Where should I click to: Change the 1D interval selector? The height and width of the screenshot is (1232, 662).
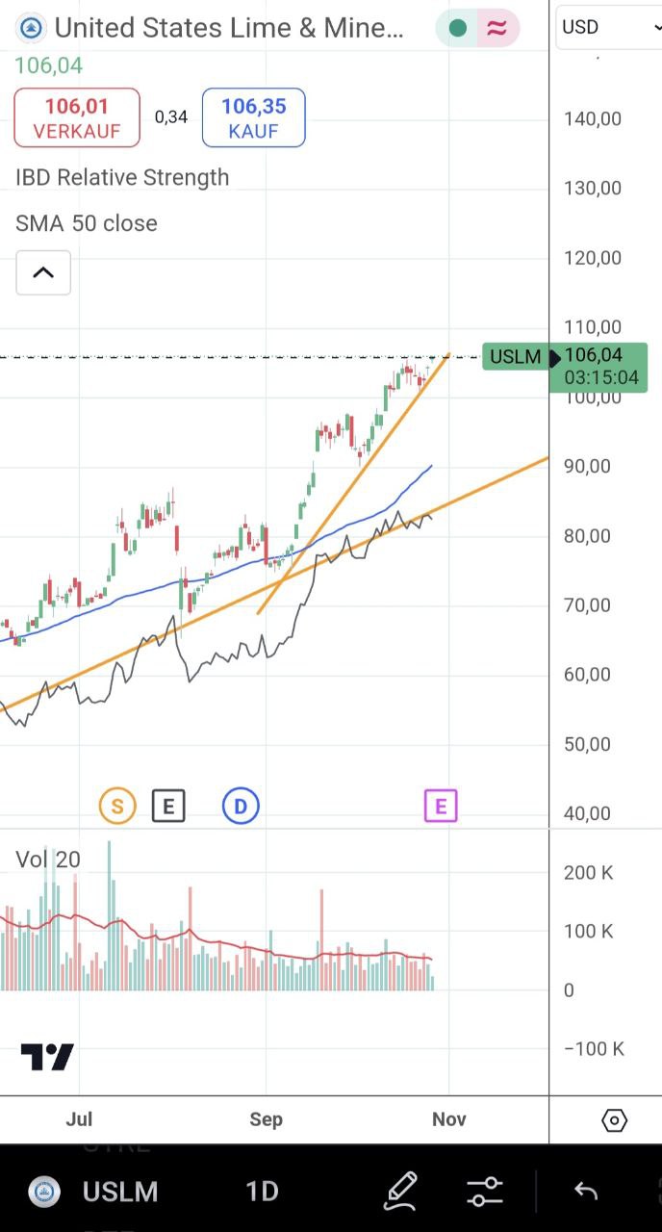262,1192
